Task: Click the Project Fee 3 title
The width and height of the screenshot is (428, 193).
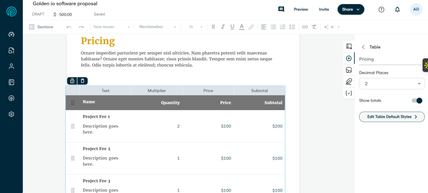Action: (x=97, y=181)
